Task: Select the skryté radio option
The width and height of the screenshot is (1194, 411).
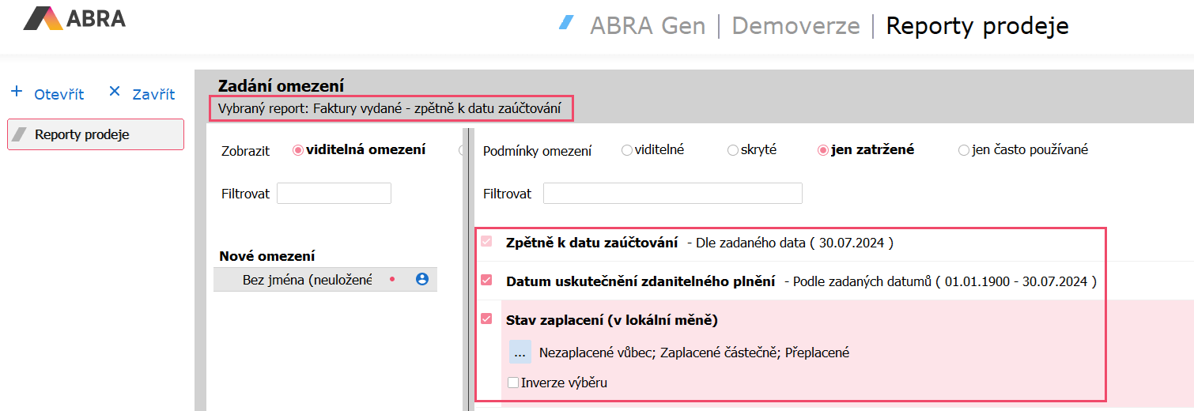Action: (x=732, y=150)
